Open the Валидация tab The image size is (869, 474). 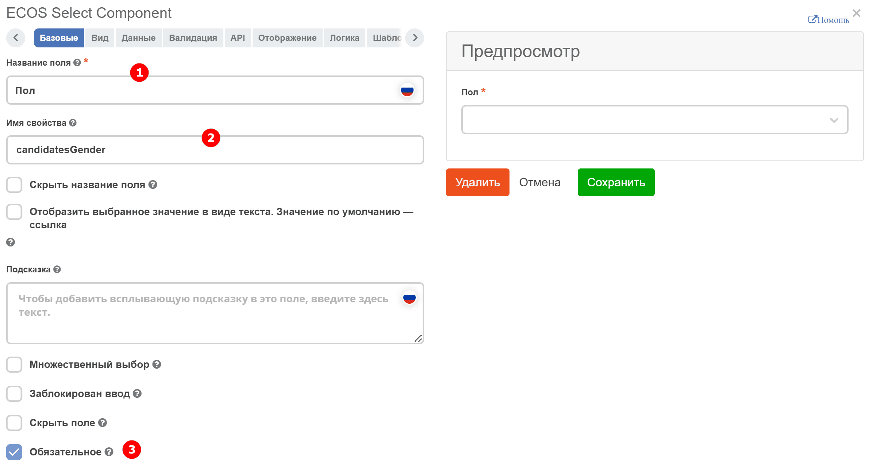[x=193, y=38]
